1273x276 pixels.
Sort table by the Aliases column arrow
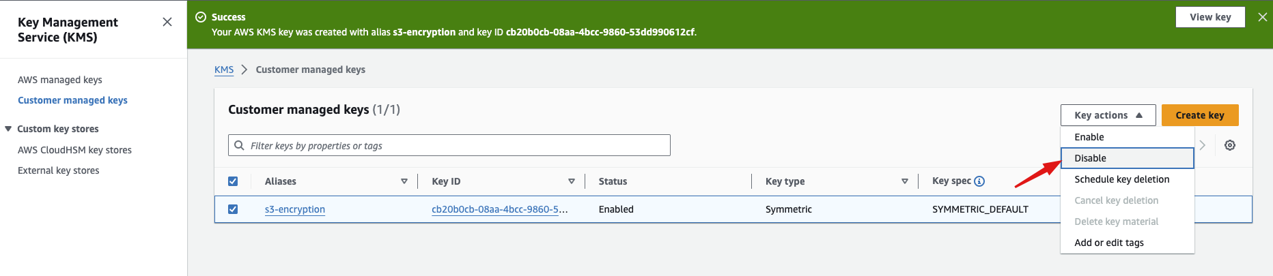pos(404,181)
